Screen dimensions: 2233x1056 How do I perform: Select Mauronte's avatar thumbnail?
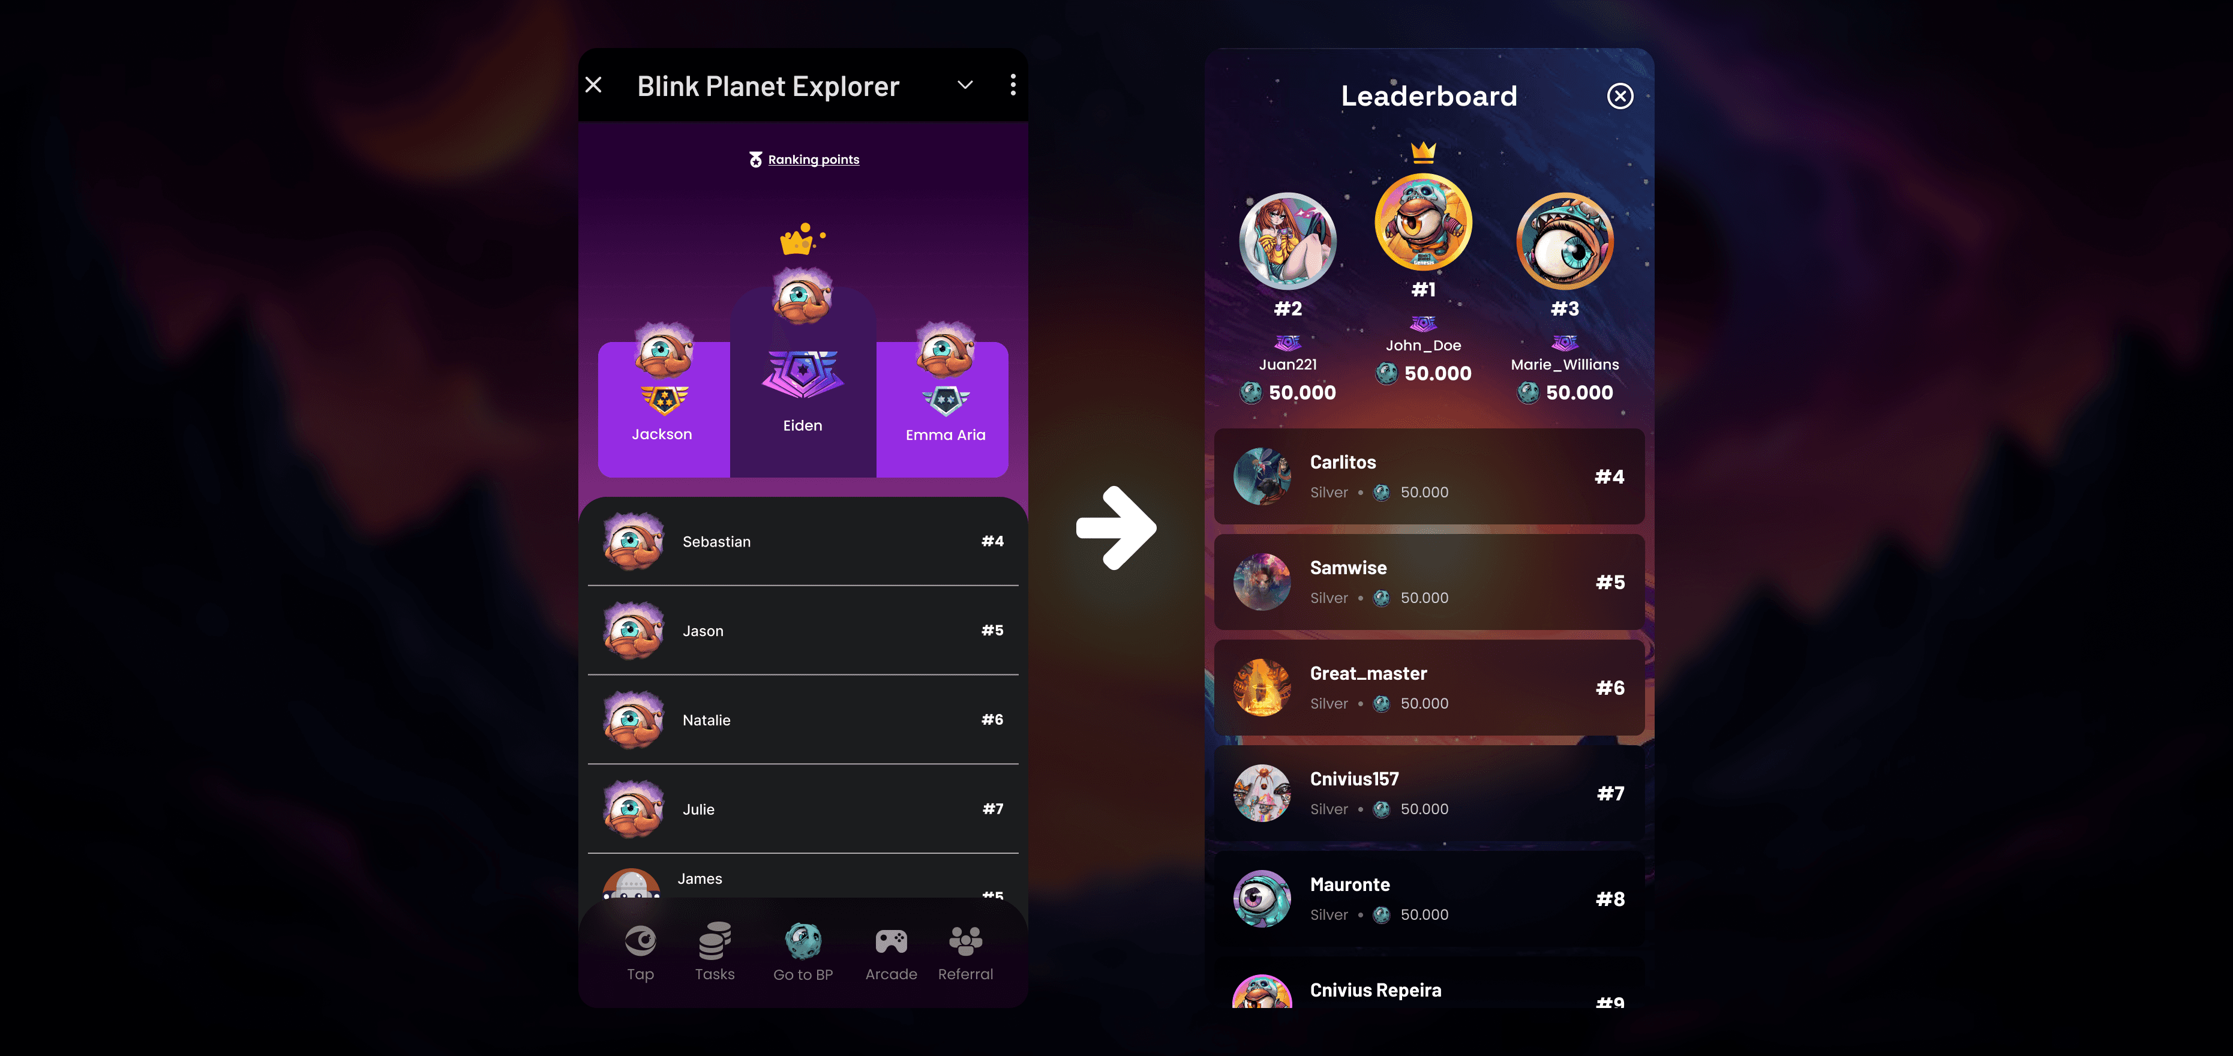pyautogui.click(x=1262, y=898)
